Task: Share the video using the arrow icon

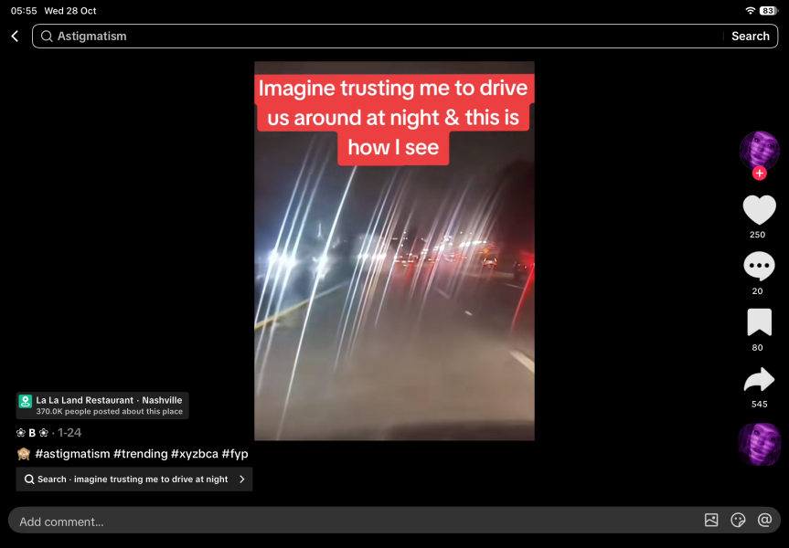Action: [760, 379]
